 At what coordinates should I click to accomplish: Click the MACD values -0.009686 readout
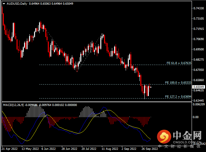point(31,105)
